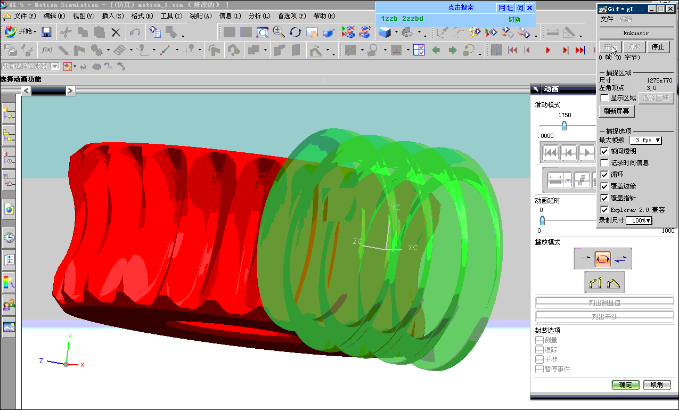Open 文件 menu in Gif capture window
Image resolution: width=679 pixels, height=410 pixels.
tap(607, 19)
